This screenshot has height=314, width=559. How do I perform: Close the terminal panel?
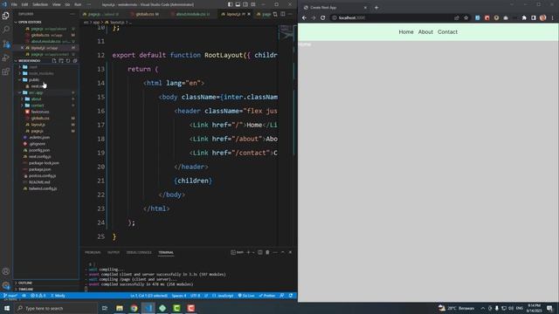[x=290, y=252]
